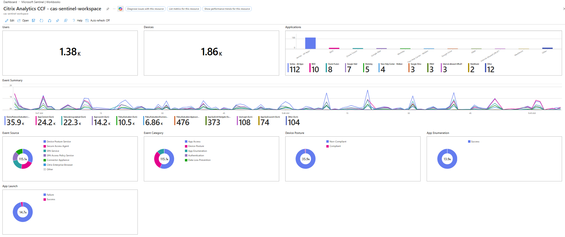Click the Workday 5 value
Screen dimensions: 565x237
tap(367, 70)
